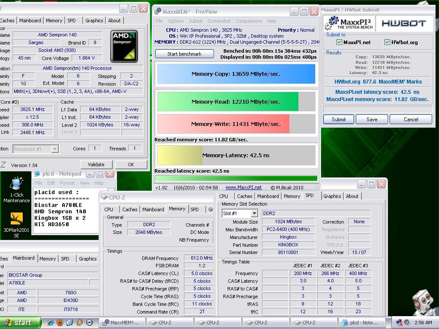Image resolution: width=439 pixels, height=329 pixels.
Task: Click the Max Bandwidth value PC2-6400
Action: click(x=288, y=229)
